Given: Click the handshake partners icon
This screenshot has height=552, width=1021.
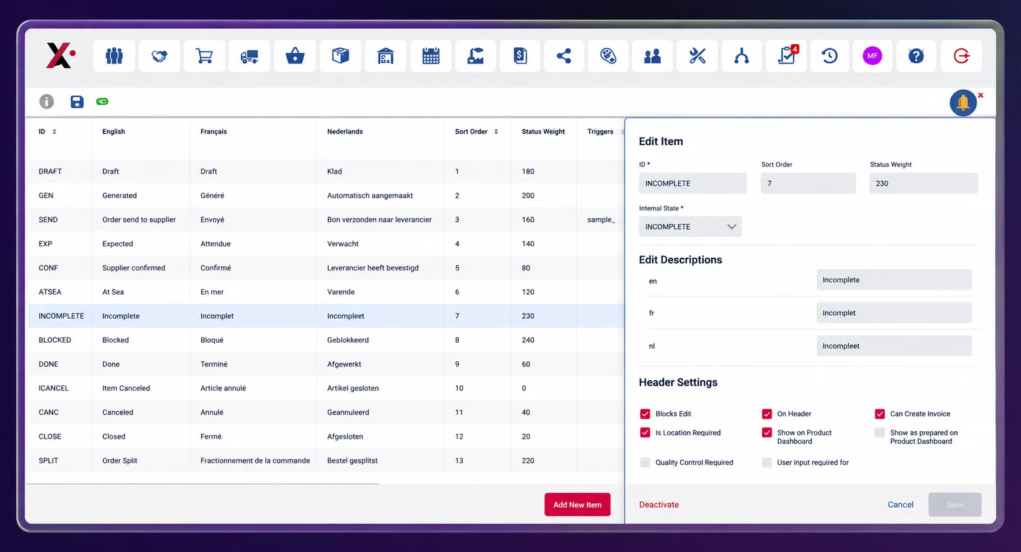Looking at the screenshot, I should [159, 56].
